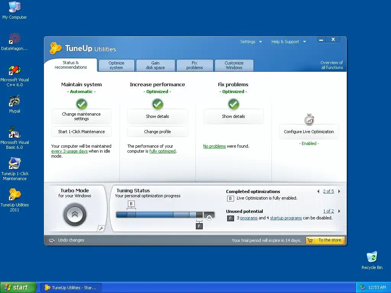The width and height of the screenshot is (391, 293).
Task: Go to next completed optimization
Action: 339,192
